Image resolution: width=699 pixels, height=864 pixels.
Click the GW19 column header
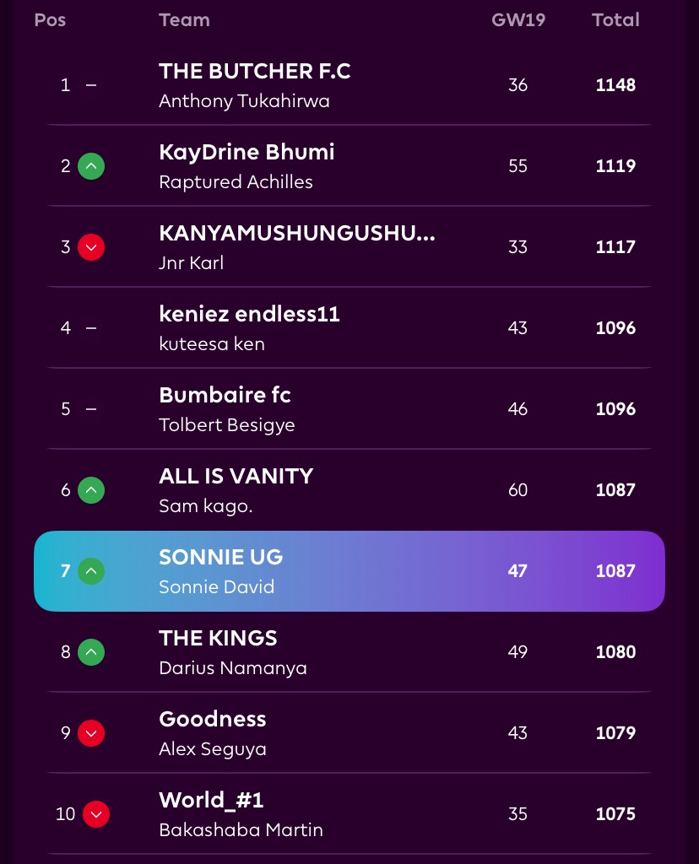point(518,19)
